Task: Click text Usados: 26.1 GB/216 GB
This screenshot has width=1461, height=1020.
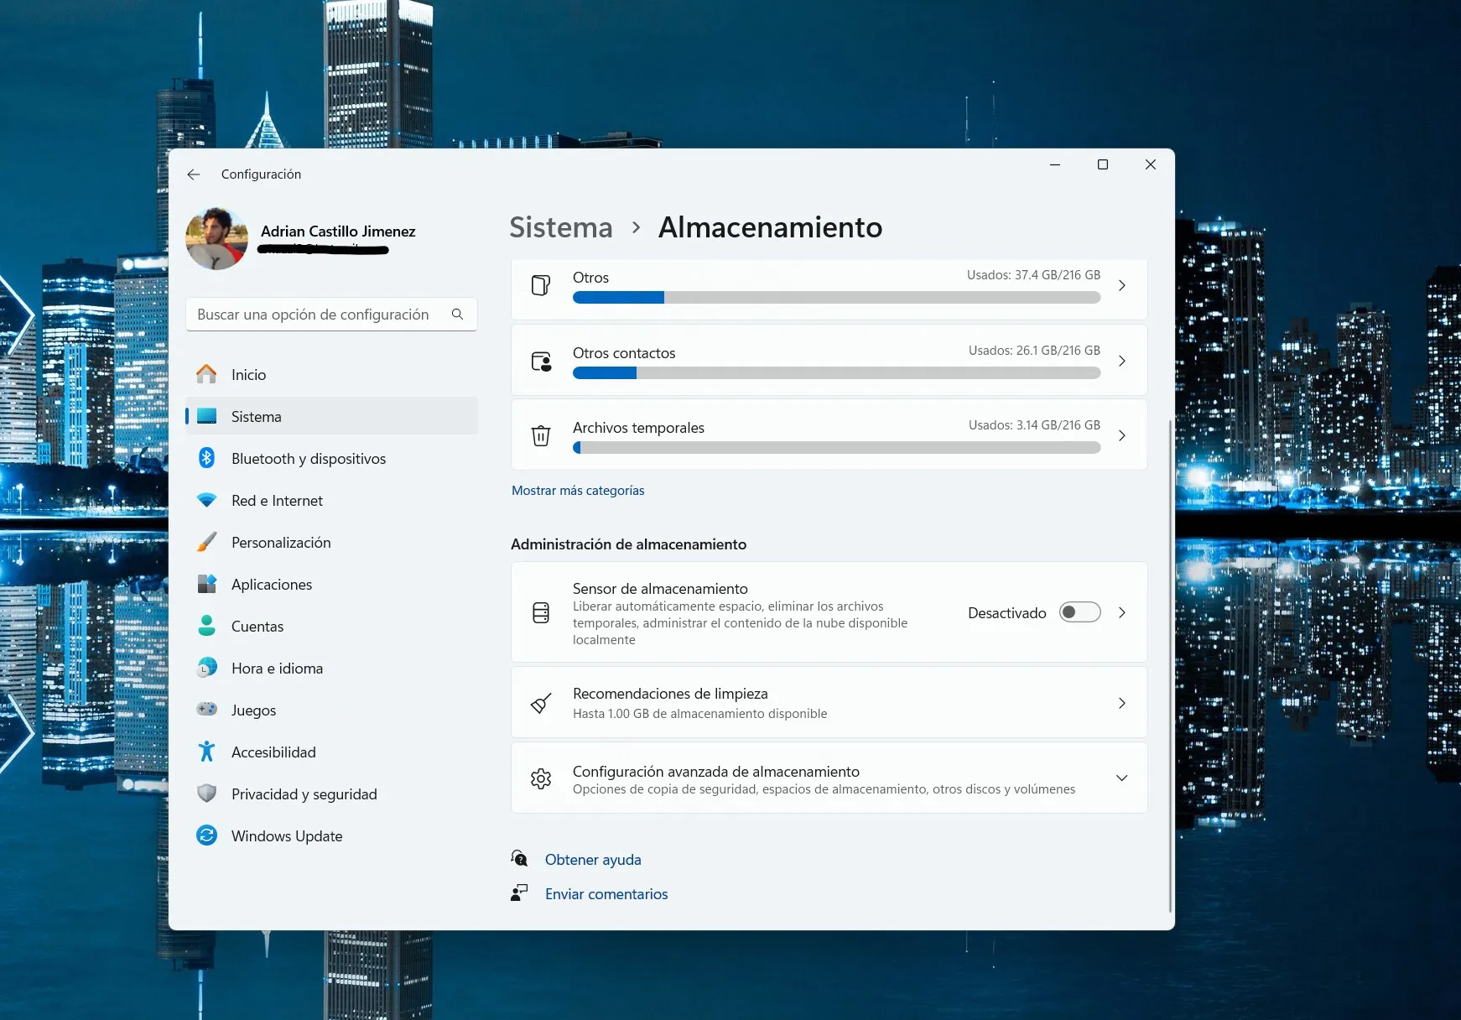Action: (1034, 351)
